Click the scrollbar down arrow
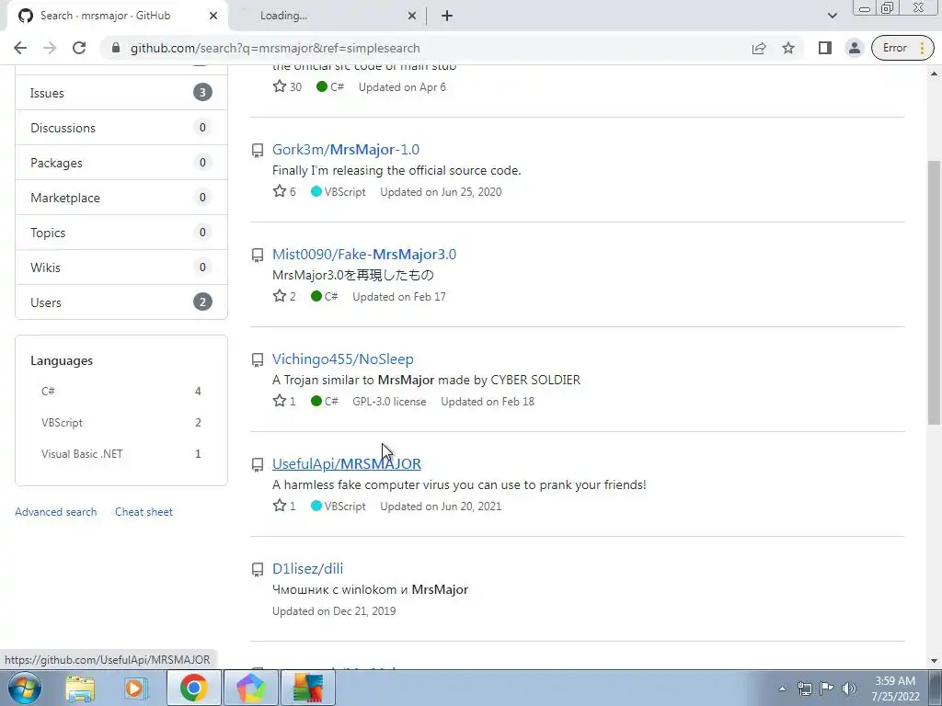 coord(934,660)
